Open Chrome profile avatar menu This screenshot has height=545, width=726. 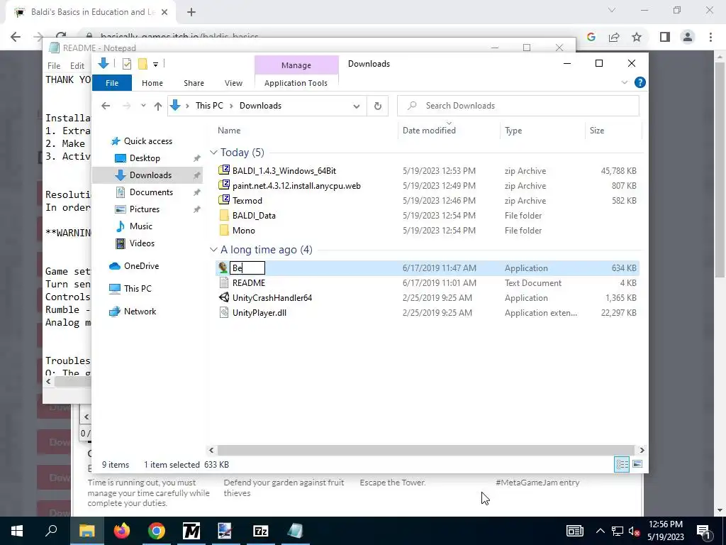(x=688, y=37)
